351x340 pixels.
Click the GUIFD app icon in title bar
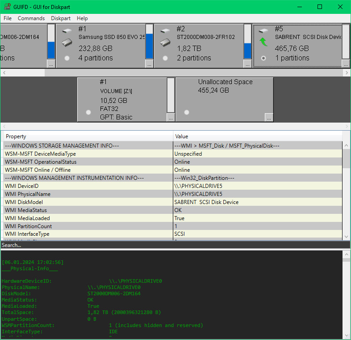[x=8, y=7]
